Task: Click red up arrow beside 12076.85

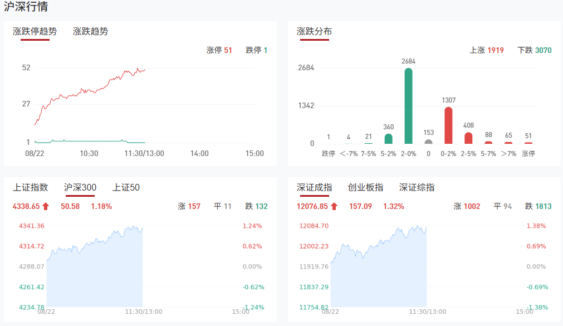Action: [334, 207]
